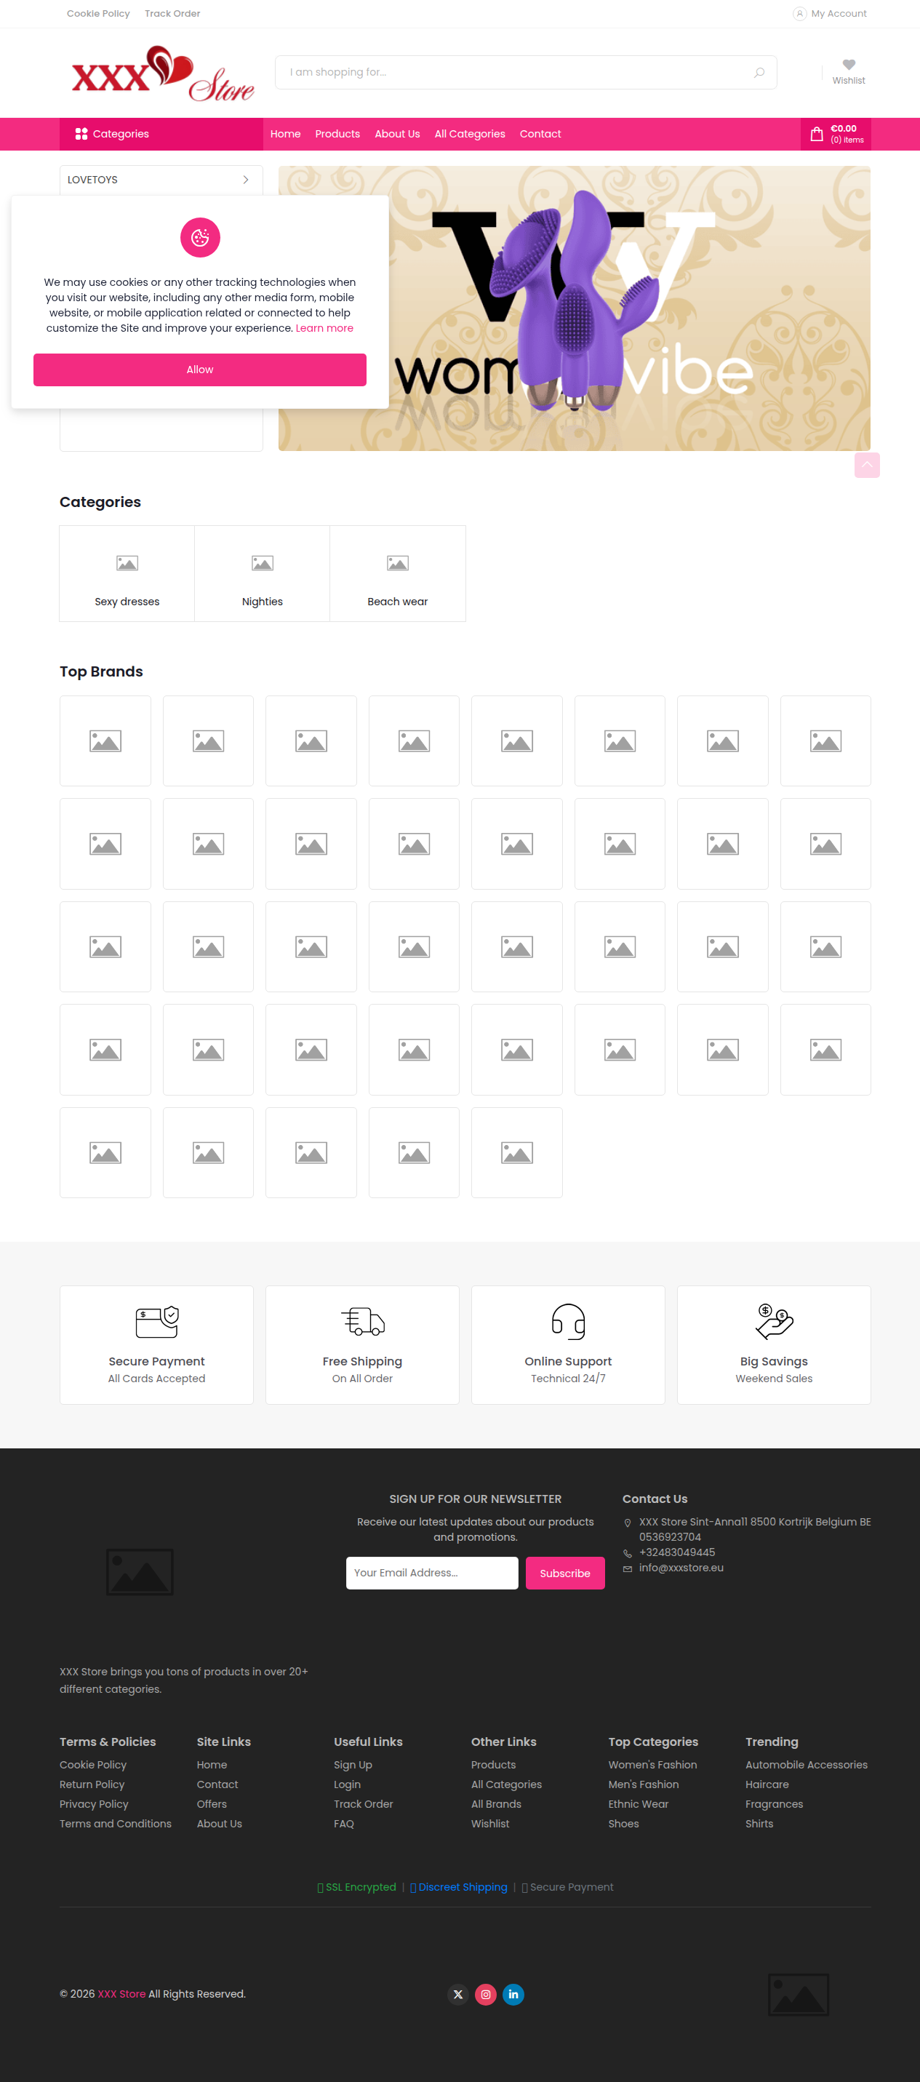Select Products in the navigation bar
Screen dimensions: 920x2082
click(x=337, y=134)
